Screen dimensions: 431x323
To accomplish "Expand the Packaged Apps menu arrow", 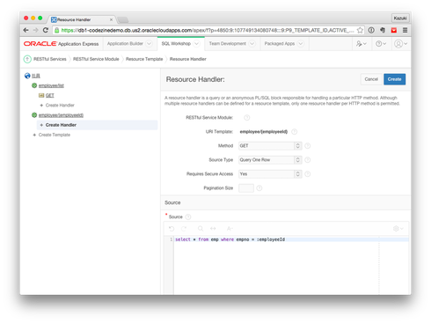I will pos(301,44).
